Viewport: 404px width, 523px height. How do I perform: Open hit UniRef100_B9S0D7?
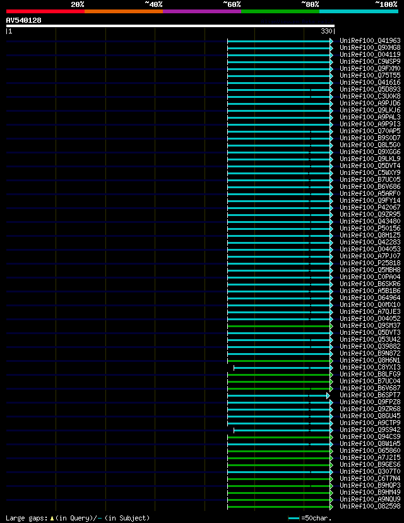pos(370,138)
